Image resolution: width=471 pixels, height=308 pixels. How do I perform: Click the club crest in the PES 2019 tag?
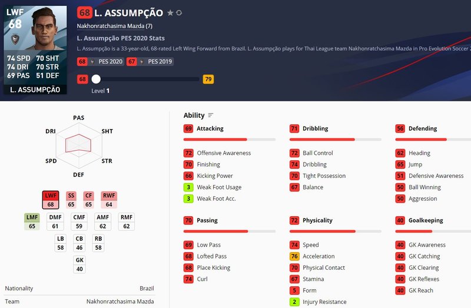(x=141, y=62)
